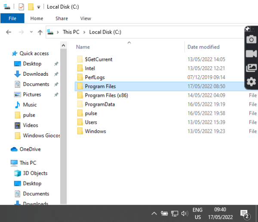Click the camera screenshot icon in overlay panel
This screenshot has width=258, height=222.
click(251, 39)
